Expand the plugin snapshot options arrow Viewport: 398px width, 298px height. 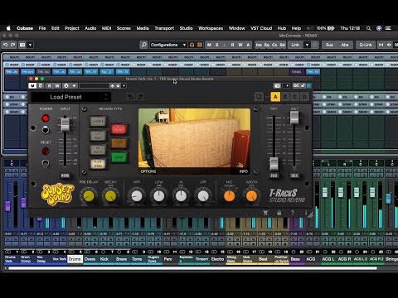pos(286,86)
